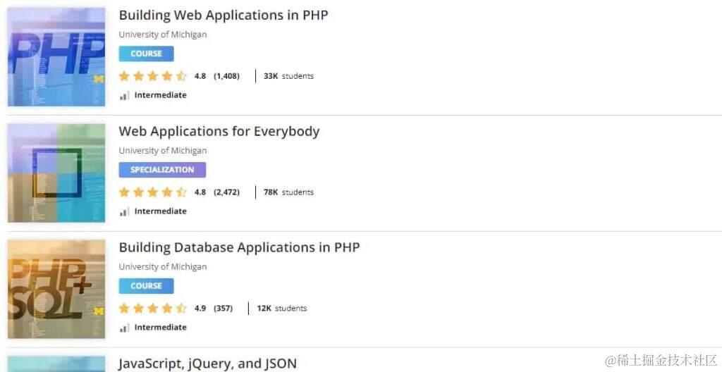Screen dimensions: 722x372
Task: Click the blue PHP course thumbnail
Action: pyautogui.click(x=56, y=56)
